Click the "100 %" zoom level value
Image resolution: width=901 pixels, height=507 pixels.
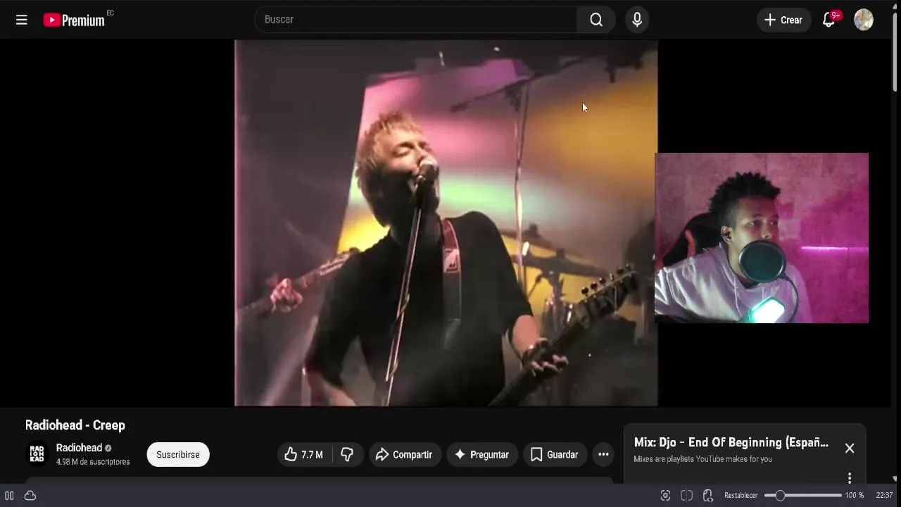pyautogui.click(x=855, y=496)
